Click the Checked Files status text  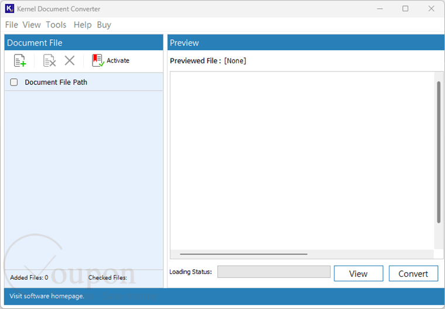108,277
